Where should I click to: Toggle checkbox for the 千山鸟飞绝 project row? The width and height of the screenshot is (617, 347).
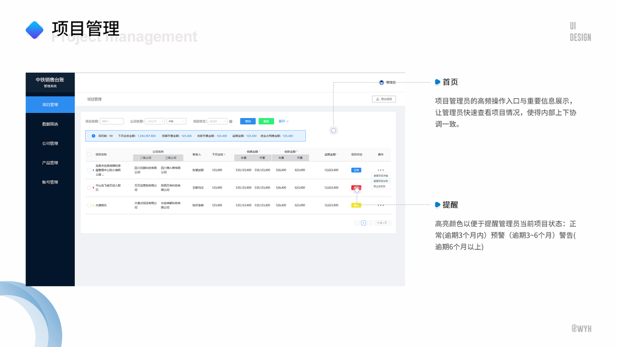pos(89,187)
